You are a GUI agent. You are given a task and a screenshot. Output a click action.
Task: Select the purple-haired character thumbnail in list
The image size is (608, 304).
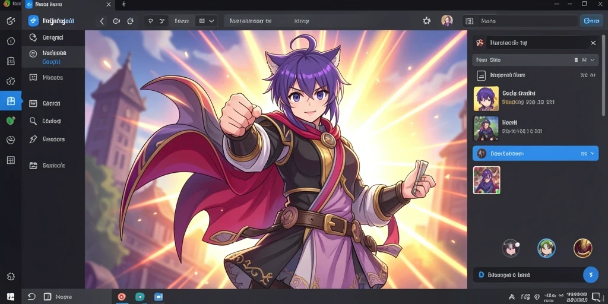486,99
